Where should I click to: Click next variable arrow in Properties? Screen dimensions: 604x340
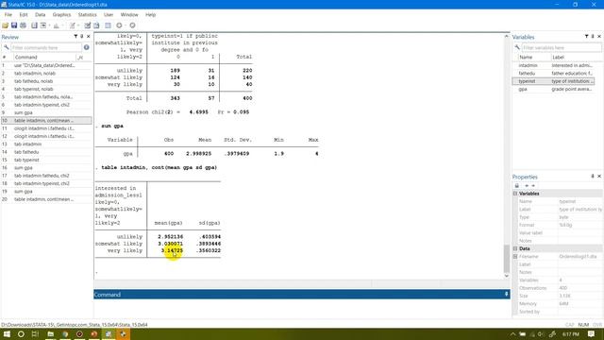[x=533, y=185]
